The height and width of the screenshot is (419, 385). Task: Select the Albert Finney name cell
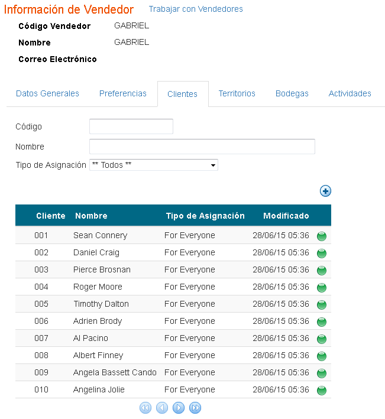(x=98, y=355)
